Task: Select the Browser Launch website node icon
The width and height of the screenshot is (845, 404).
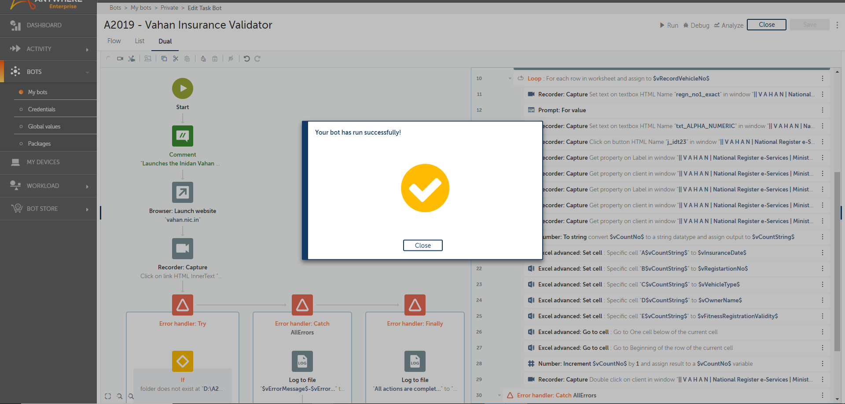Action: 183,192
